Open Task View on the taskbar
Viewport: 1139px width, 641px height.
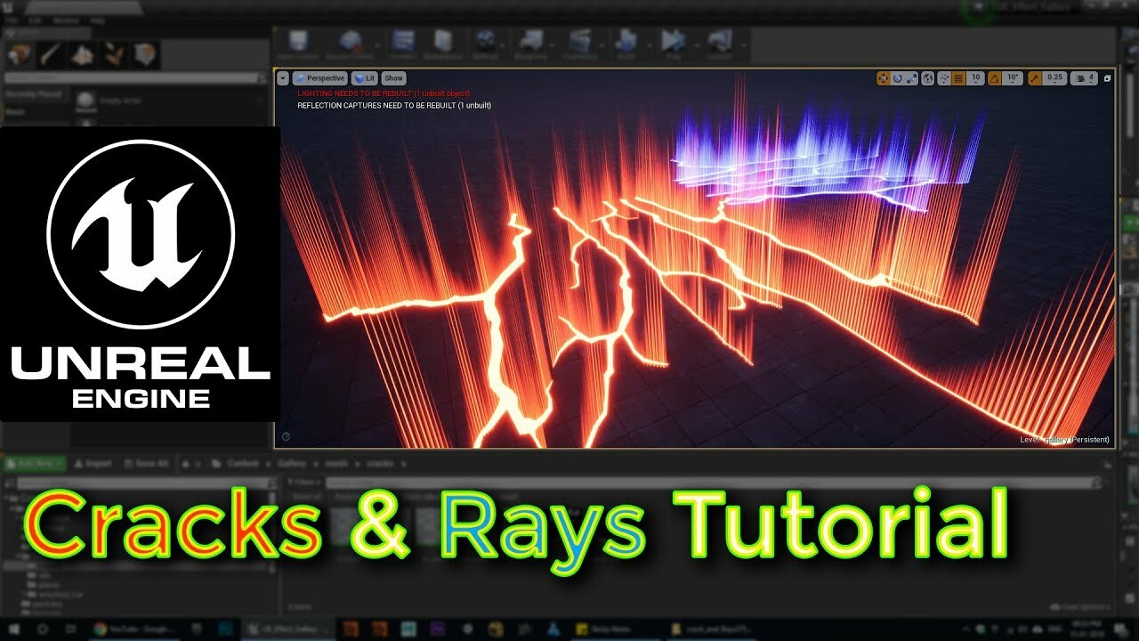[70, 629]
